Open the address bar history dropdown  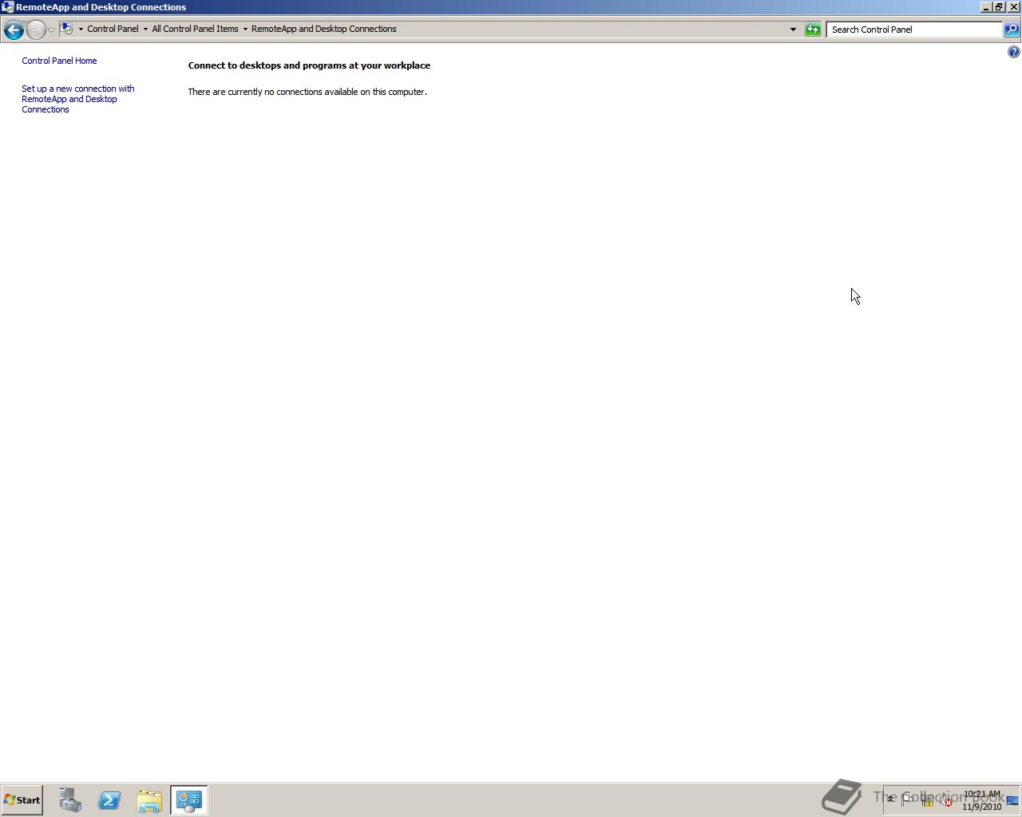[x=793, y=30]
